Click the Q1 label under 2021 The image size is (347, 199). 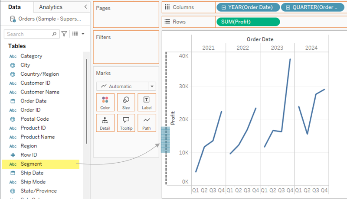tap(196, 190)
